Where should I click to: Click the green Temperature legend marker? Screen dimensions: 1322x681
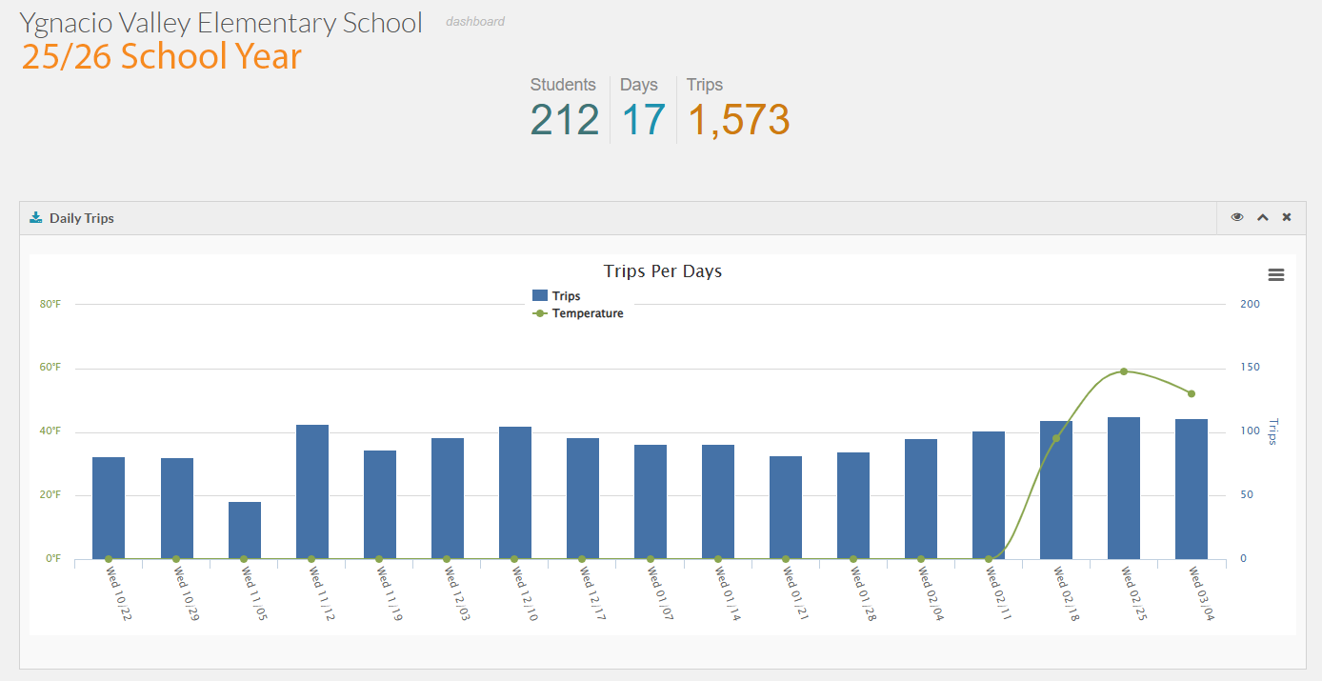coord(540,313)
